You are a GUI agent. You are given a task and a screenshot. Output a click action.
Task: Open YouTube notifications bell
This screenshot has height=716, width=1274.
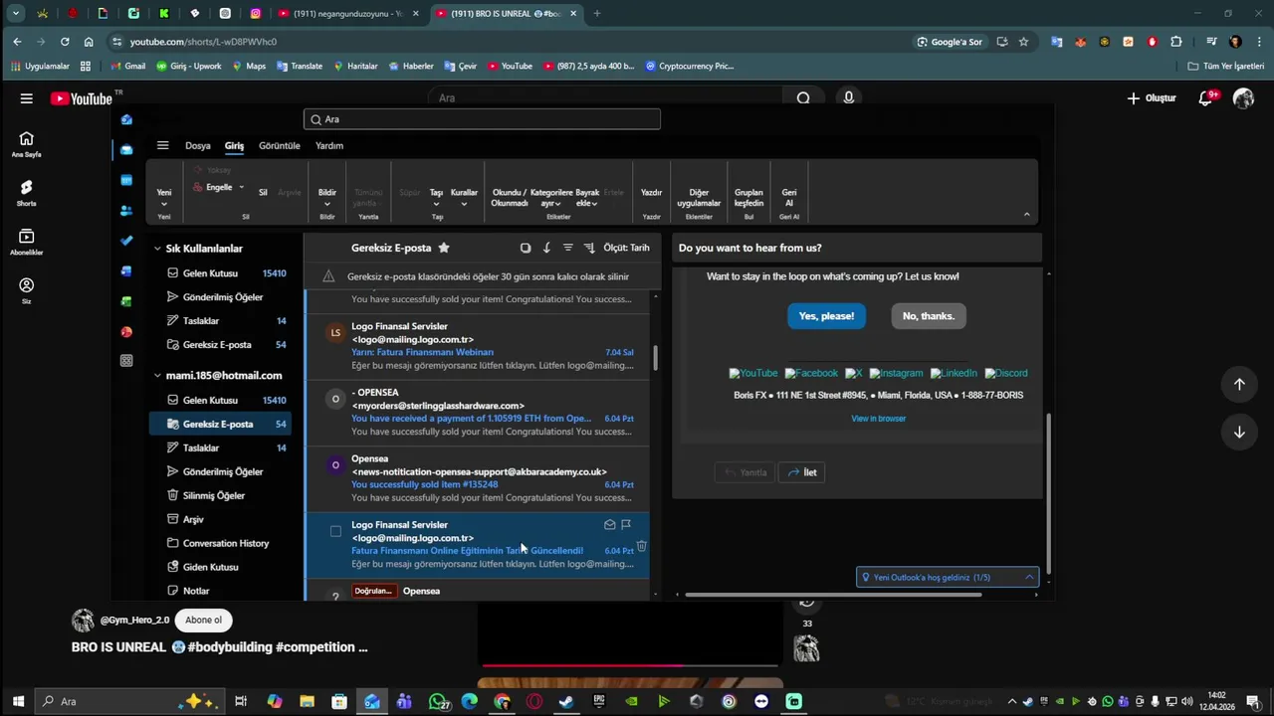1206,97
